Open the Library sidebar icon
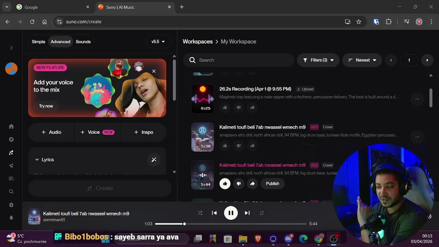Viewport: 439px width, 247px height. pyautogui.click(x=11, y=179)
